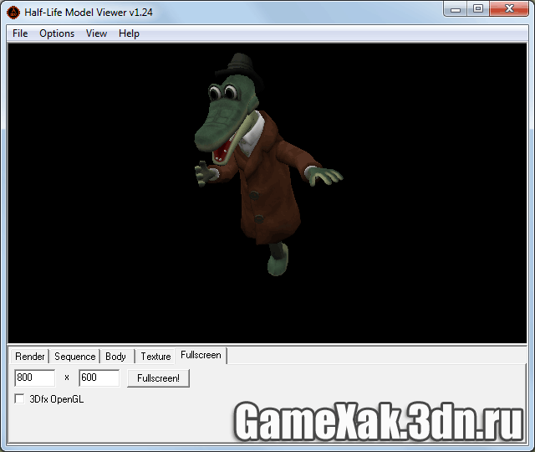This screenshot has height=452, width=535.
Task: Open the File menu
Action: pos(20,33)
